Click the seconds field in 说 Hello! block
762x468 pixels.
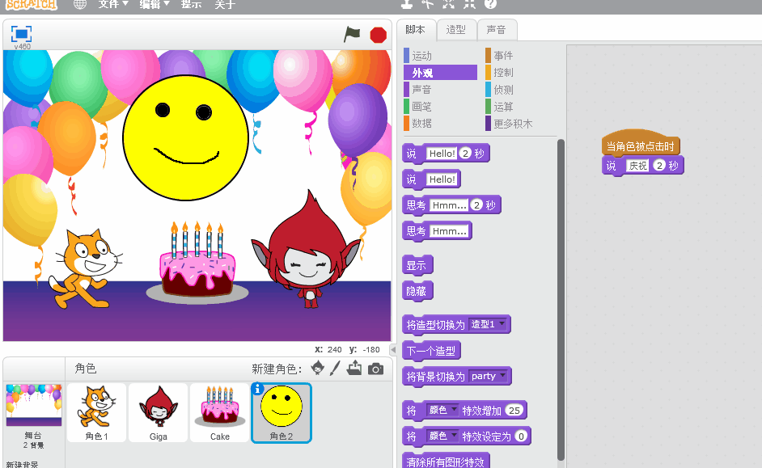466,154
